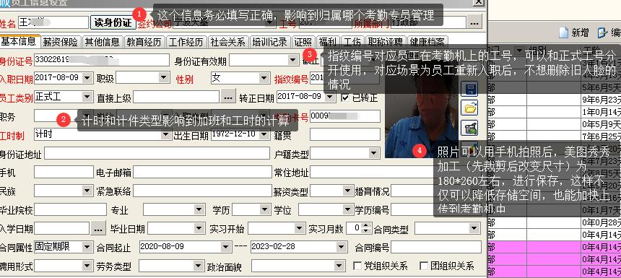Open contract end date 2023-02-28 dropdown
Screen dimensions: 621x278
(x=342, y=247)
